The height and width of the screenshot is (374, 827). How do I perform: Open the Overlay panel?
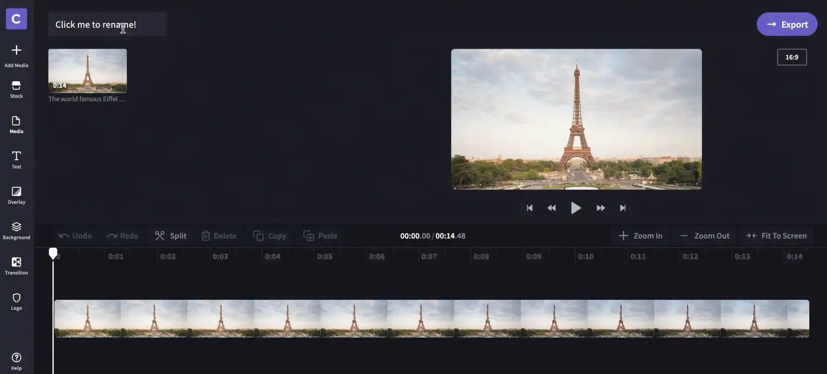(17, 195)
